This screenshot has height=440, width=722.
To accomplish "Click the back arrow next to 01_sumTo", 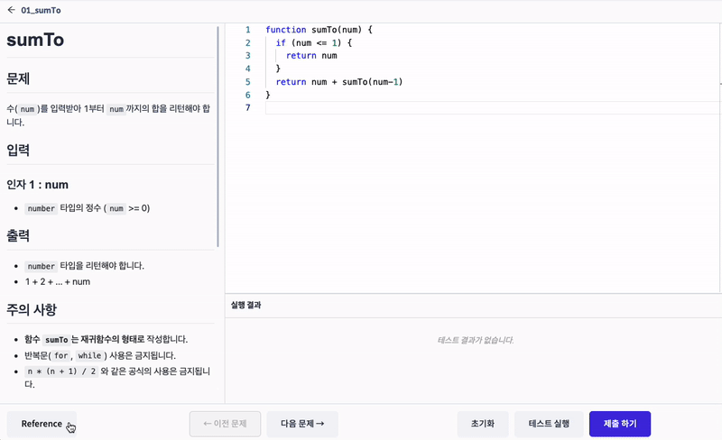I will 12,10.
